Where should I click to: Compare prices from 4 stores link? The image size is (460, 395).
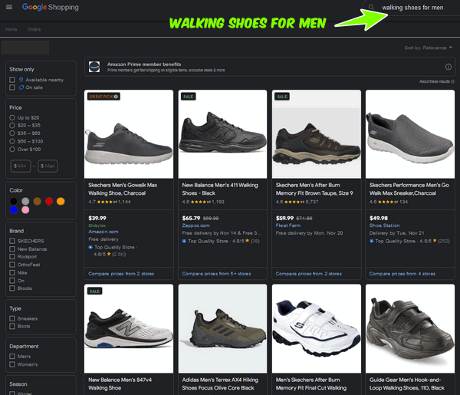[402, 274]
